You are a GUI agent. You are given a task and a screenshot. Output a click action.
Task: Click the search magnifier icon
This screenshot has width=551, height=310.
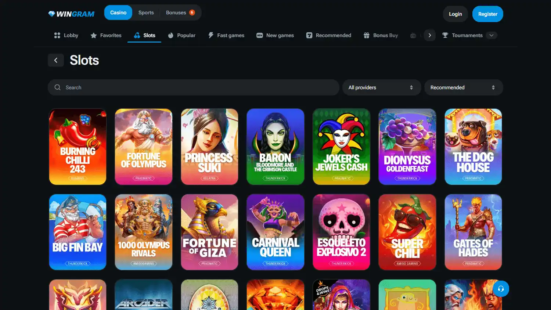58,87
